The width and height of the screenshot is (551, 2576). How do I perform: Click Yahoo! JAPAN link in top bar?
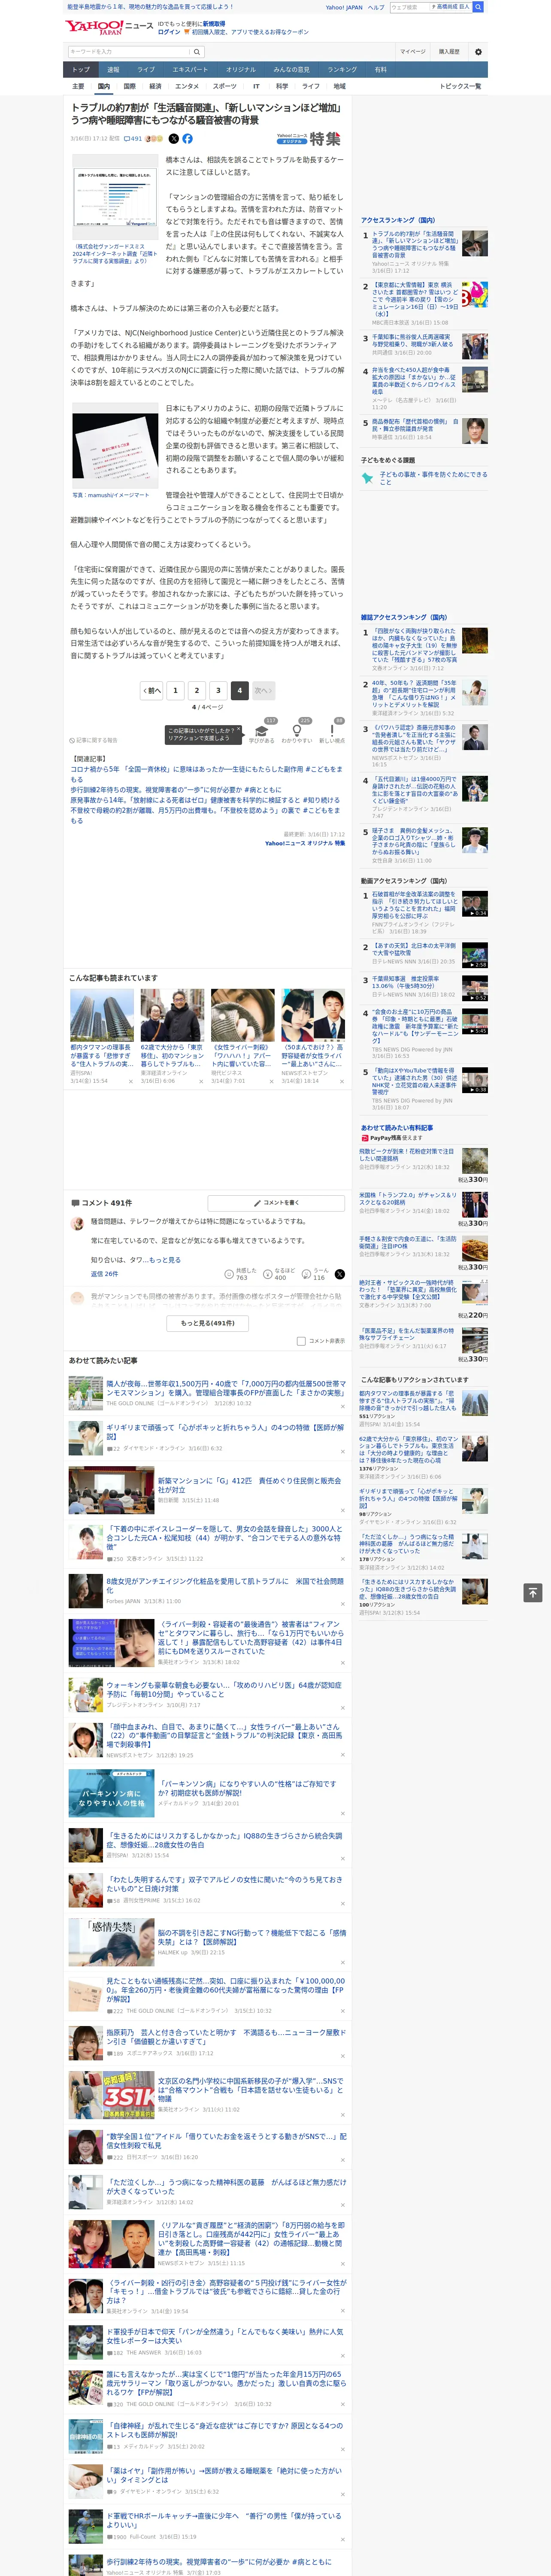(344, 7)
